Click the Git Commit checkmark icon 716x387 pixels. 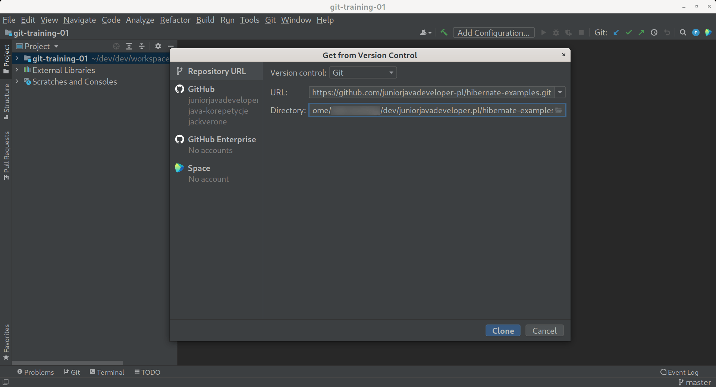(x=629, y=33)
